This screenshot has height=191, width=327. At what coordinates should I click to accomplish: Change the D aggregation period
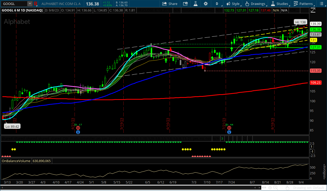(x=217, y=4)
